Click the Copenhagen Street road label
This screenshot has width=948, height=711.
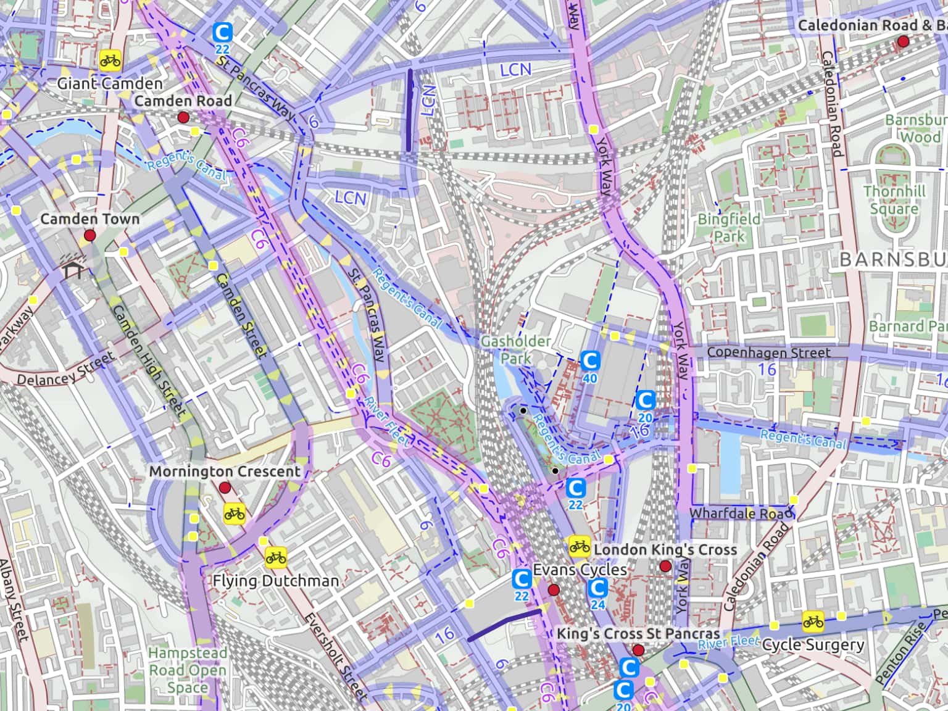click(768, 352)
